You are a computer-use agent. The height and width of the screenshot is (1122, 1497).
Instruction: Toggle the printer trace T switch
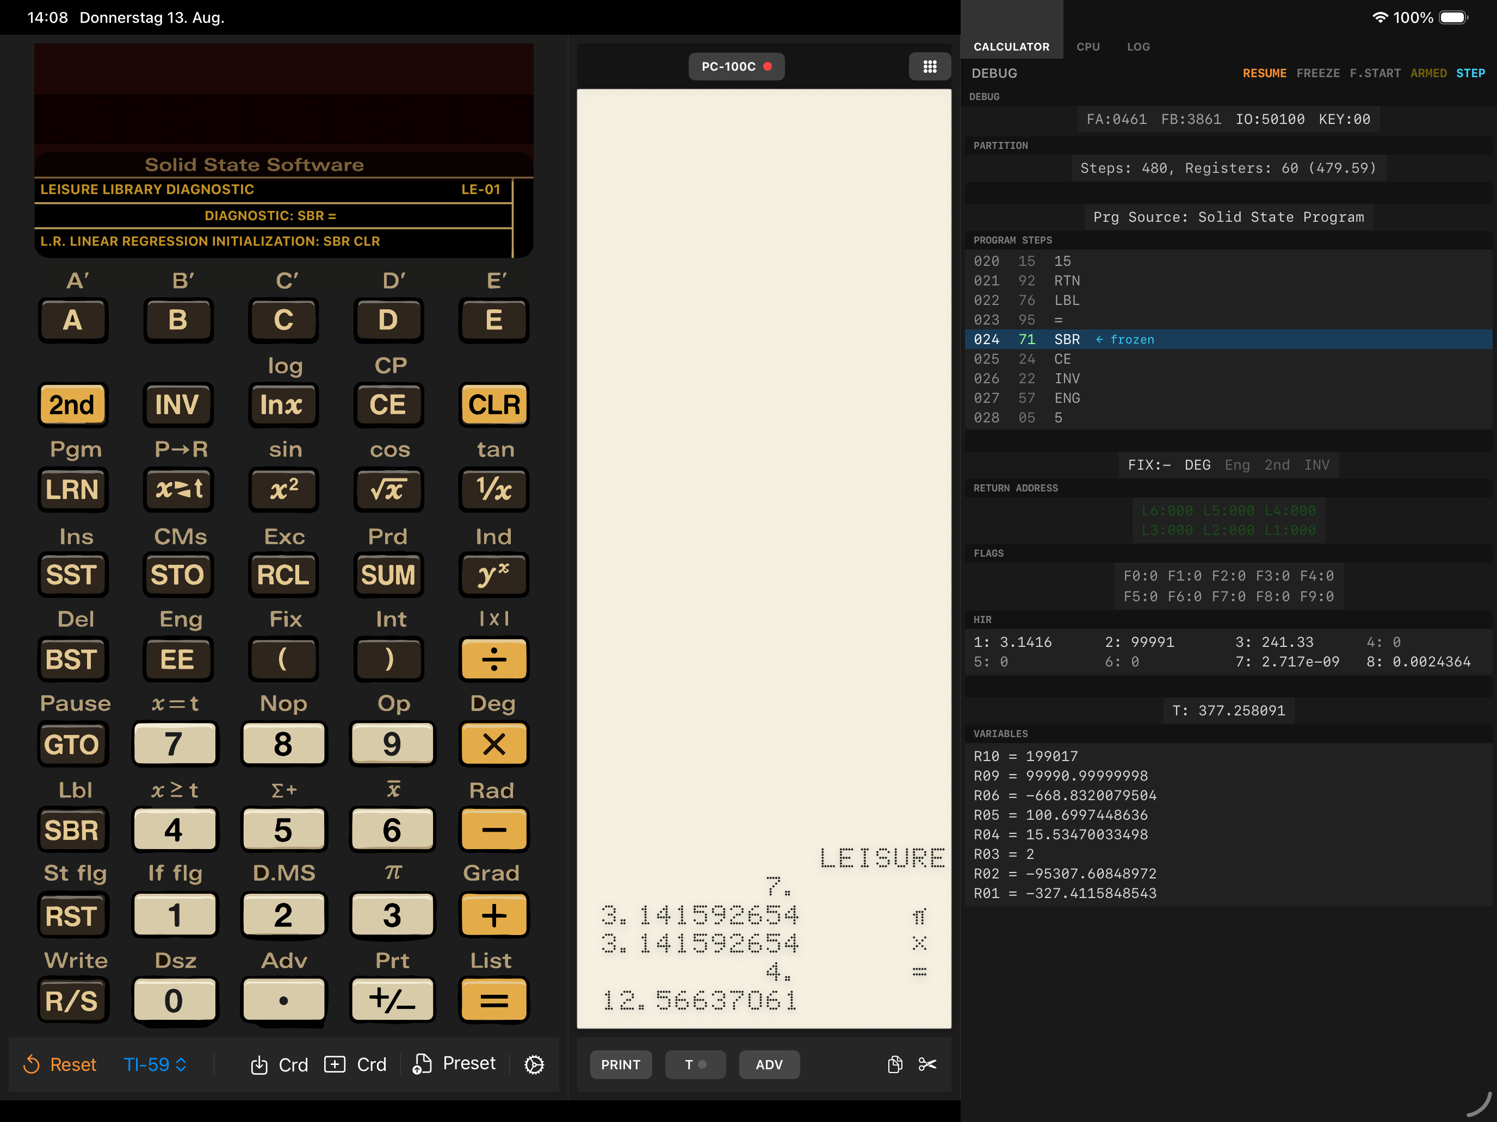(x=695, y=1064)
